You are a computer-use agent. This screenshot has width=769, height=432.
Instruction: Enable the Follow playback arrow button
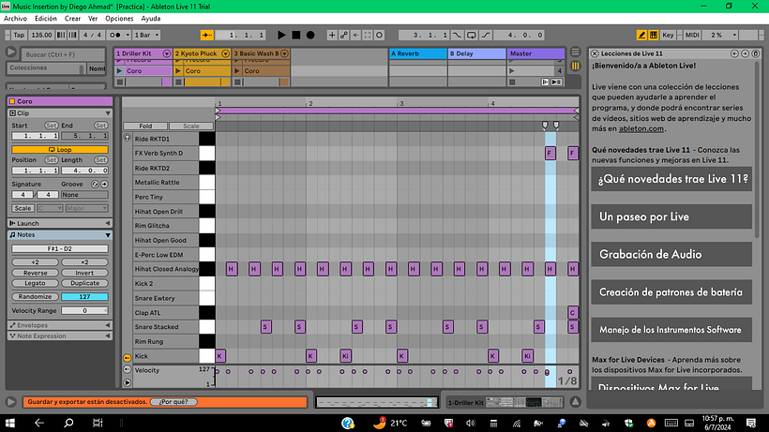point(207,35)
